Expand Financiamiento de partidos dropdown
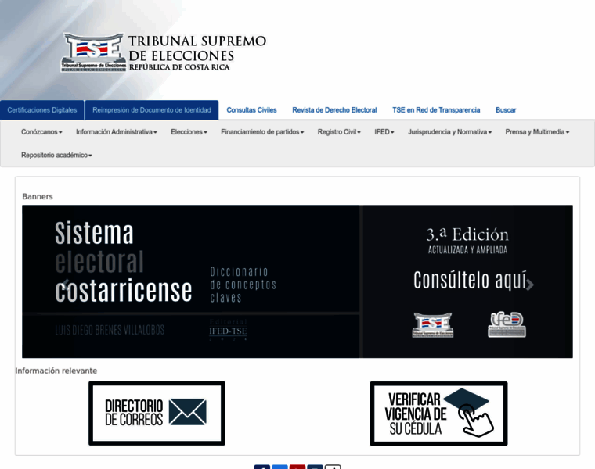595x469 pixels. pos(262,132)
